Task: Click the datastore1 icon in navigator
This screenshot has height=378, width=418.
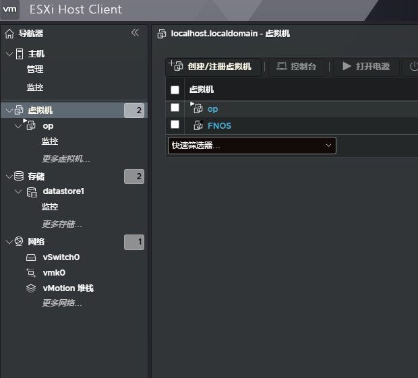Action: click(x=32, y=192)
